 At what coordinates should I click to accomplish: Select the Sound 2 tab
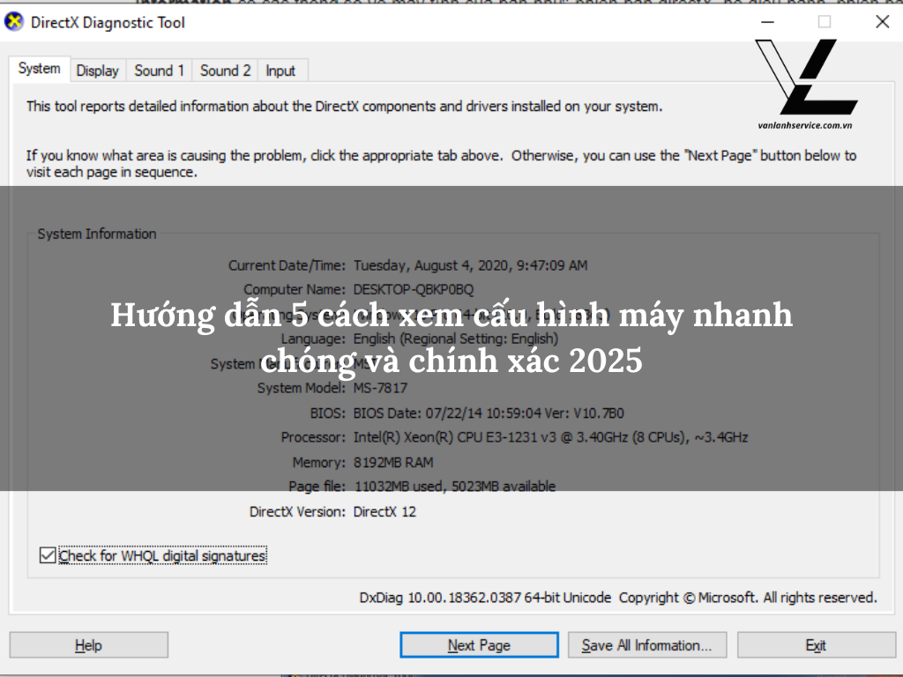click(x=224, y=71)
